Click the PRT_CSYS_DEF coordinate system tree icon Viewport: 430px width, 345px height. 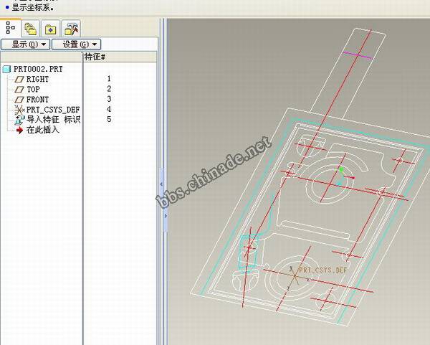(19, 109)
